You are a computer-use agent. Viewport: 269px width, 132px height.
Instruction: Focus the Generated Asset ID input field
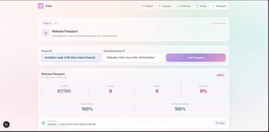(x=133, y=57)
